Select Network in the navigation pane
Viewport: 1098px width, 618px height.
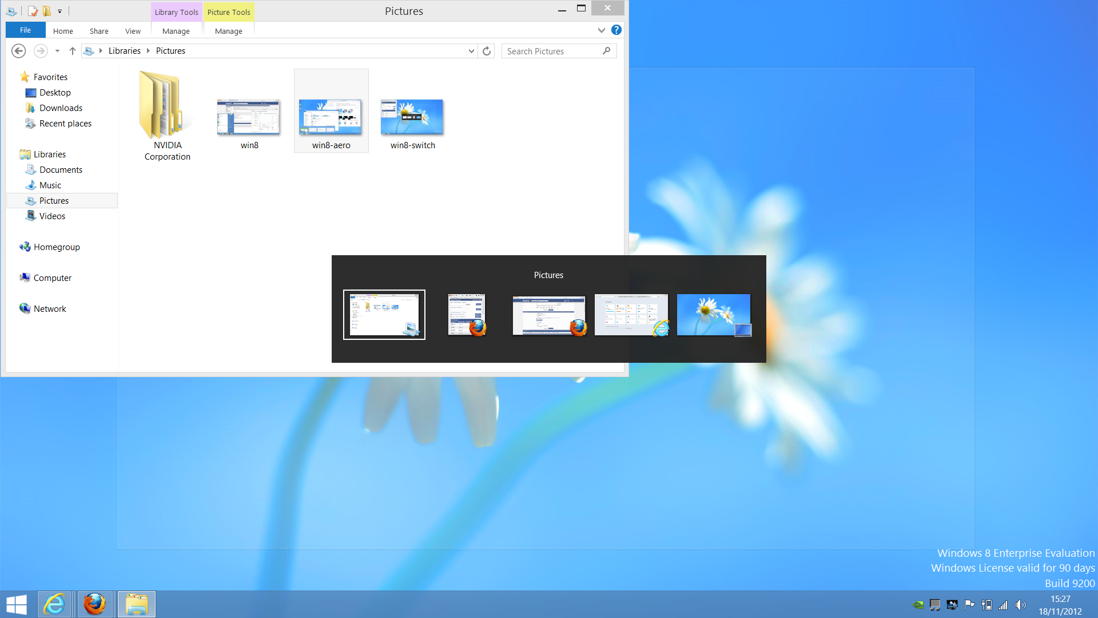[x=50, y=308]
